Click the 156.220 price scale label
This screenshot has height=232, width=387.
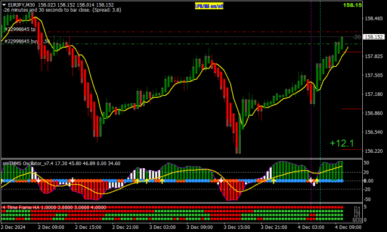click(x=374, y=151)
